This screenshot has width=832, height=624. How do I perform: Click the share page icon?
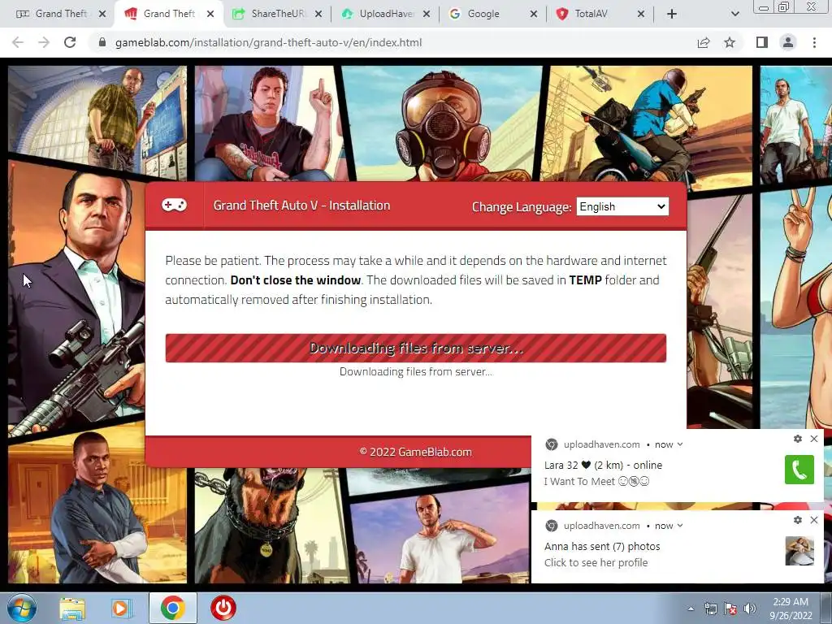704,42
